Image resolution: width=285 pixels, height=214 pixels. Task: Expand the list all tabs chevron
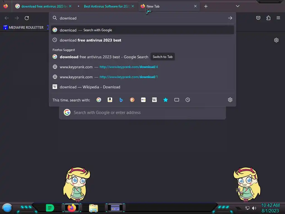click(x=238, y=6)
